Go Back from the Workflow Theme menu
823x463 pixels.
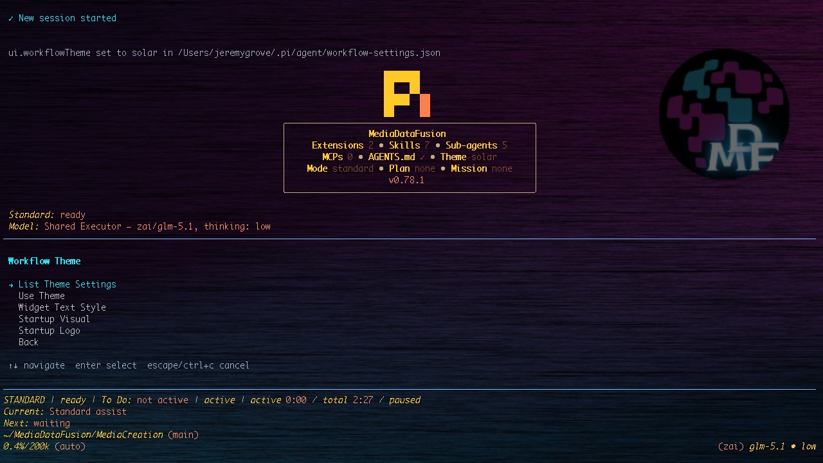click(x=29, y=342)
